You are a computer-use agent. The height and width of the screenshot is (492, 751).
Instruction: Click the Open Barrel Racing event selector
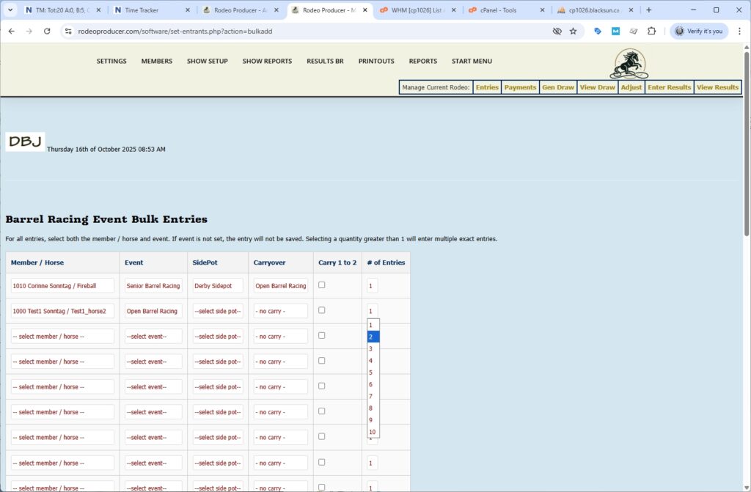[x=153, y=310]
